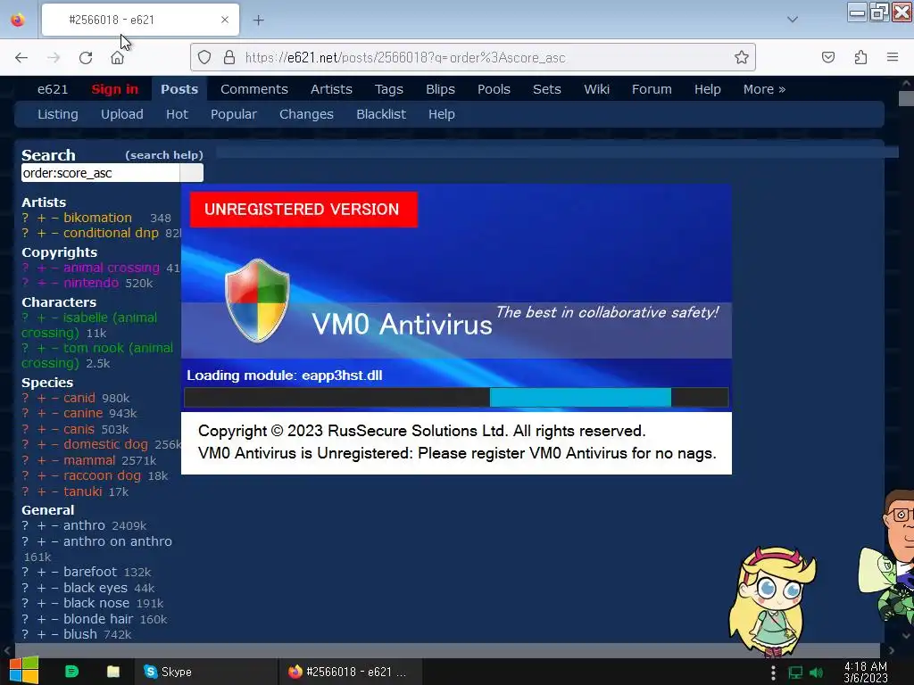Screen dimensions: 914x685
Task: Click the address bar URL
Action: tap(405, 57)
